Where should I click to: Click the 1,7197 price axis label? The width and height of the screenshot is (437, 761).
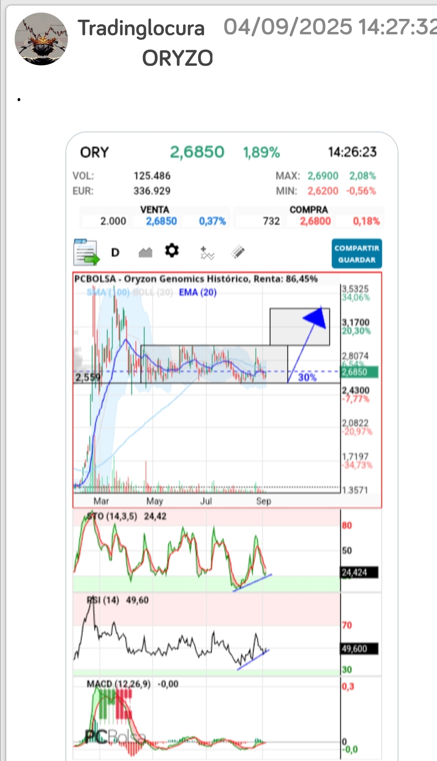[x=355, y=457]
